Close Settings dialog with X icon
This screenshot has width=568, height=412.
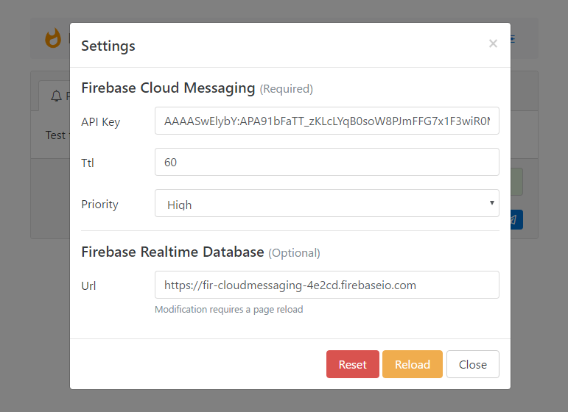[x=493, y=43]
